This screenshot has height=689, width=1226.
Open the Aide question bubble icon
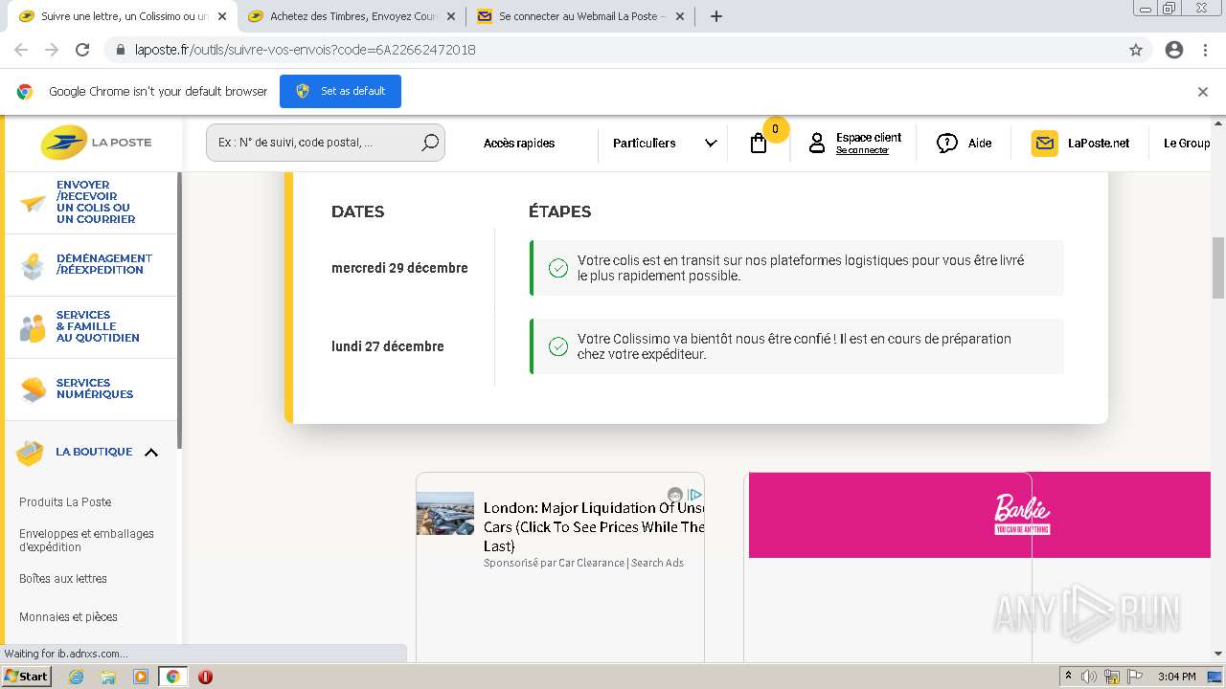coord(947,144)
